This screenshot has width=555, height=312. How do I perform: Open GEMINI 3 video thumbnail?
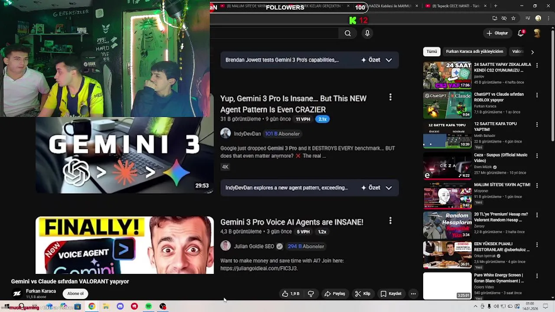click(124, 155)
